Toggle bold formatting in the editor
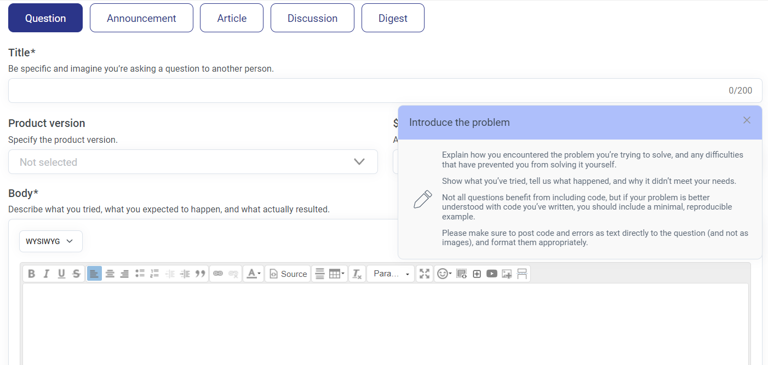This screenshot has height=365, width=768. point(32,274)
